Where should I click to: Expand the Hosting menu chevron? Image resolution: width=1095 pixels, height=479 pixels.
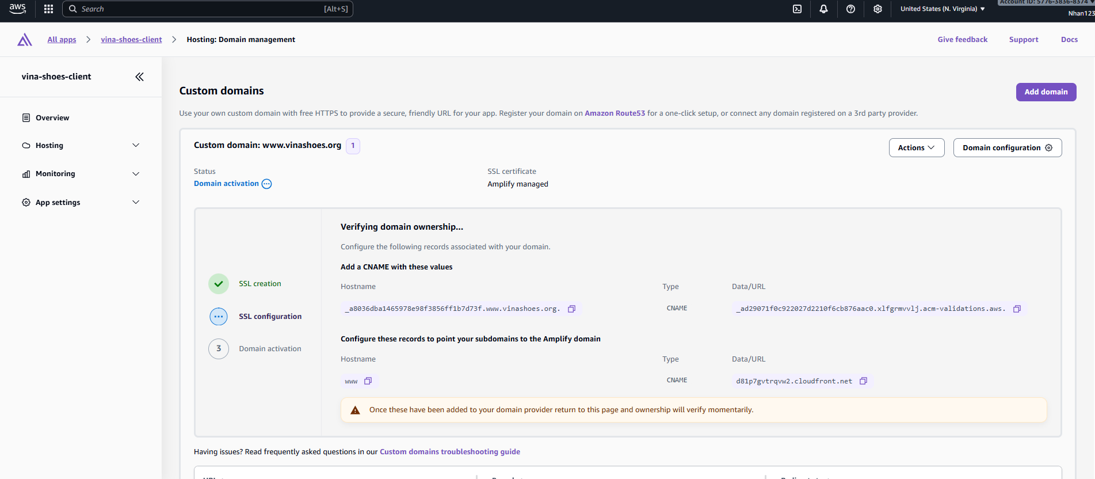click(136, 145)
